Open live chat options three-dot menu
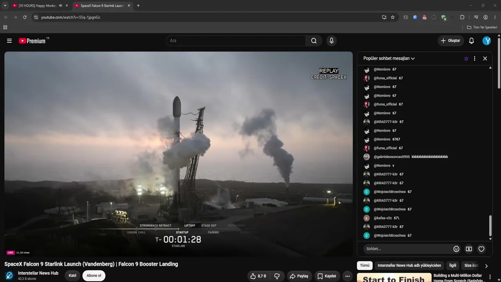501x282 pixels. tap(475, 58)
